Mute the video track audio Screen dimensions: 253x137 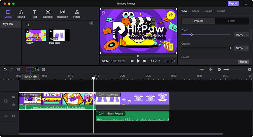13,105
